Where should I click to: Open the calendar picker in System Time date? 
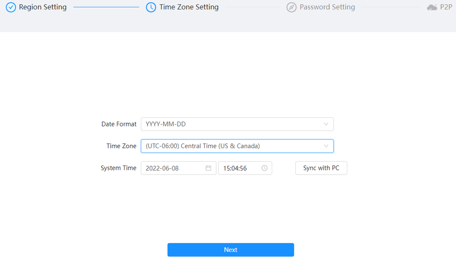point(208,168)
